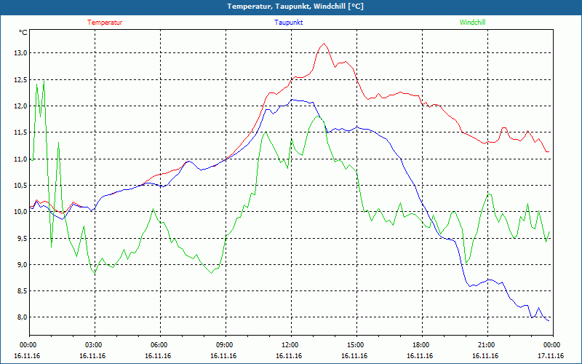Click the 12:00 time axis label

[289, 345]
